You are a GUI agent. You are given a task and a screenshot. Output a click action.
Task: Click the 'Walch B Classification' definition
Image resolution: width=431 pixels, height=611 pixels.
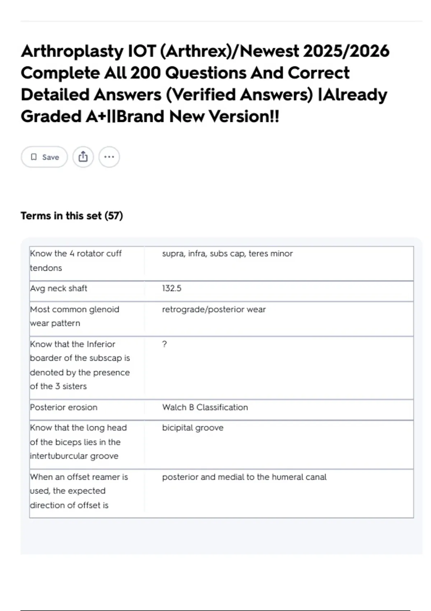tap(205, 407)
